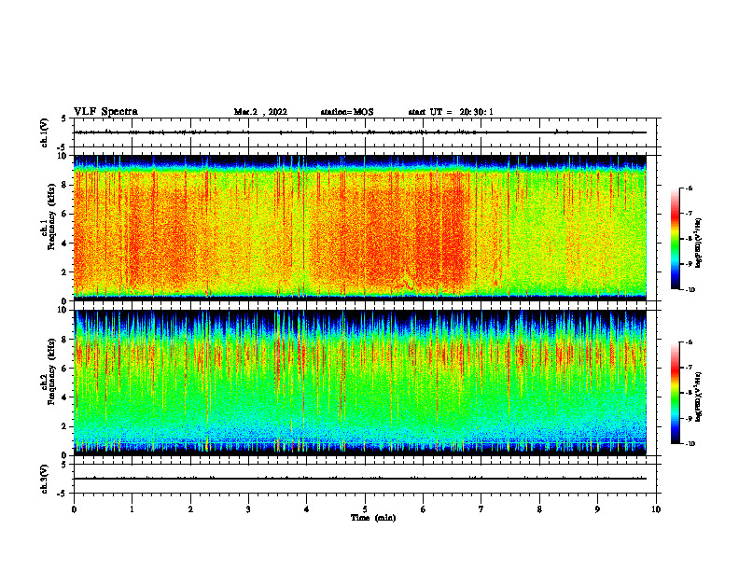
Task: Click the 'ch.1(V)' waveform axis label
Action: 45,132
